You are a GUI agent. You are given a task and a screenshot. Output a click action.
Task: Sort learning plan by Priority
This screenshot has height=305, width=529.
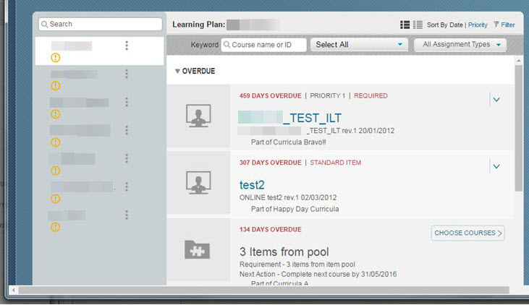(x=478, y=25)
